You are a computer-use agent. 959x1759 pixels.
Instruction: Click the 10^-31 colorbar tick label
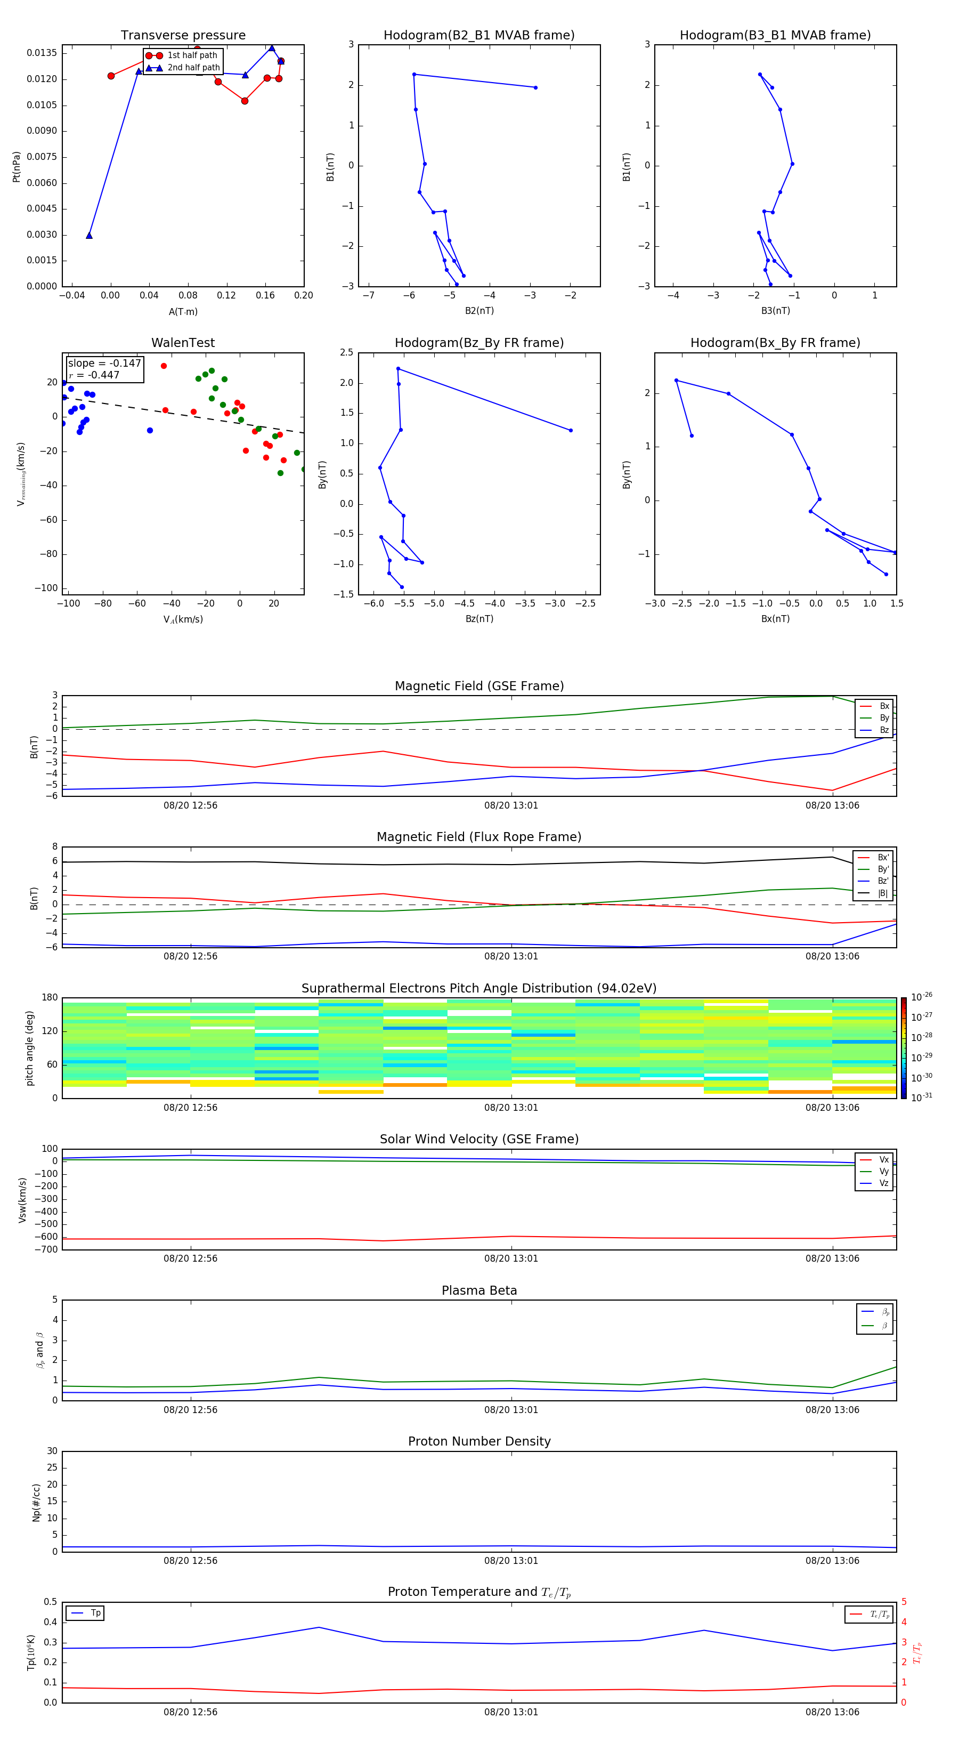click(x=922, y=1098)
